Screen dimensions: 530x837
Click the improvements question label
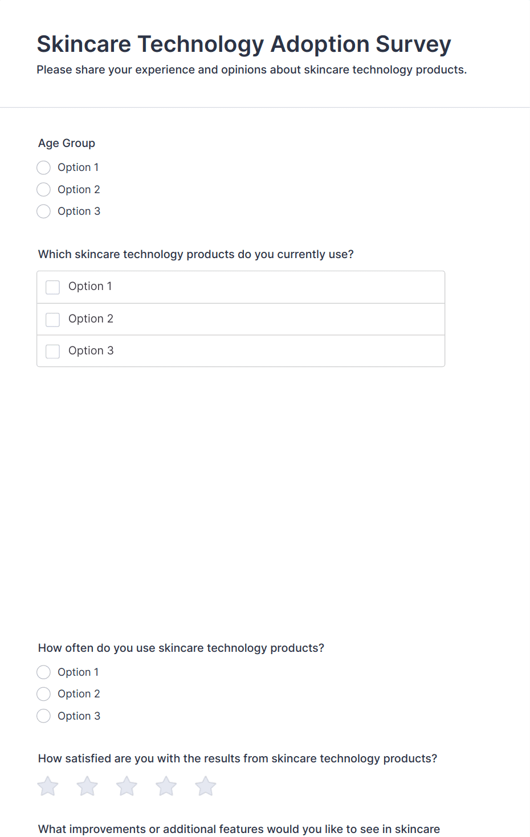[x=239, y=829]
